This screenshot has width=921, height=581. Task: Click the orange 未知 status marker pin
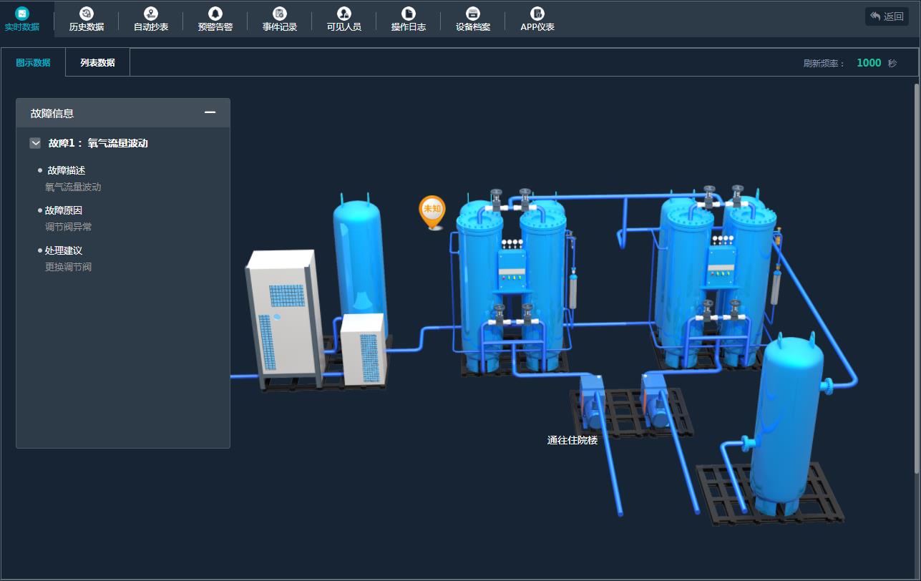[x=432, y=210]
